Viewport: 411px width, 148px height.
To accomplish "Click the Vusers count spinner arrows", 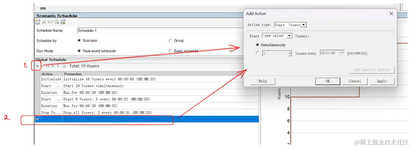I will coord(290,53).
